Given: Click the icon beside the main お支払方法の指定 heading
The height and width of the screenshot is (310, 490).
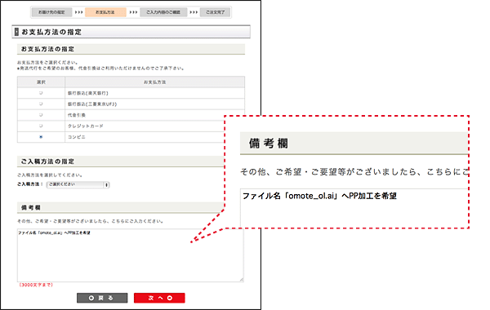Looking at the screenshot, I should (x=16, y=32).
